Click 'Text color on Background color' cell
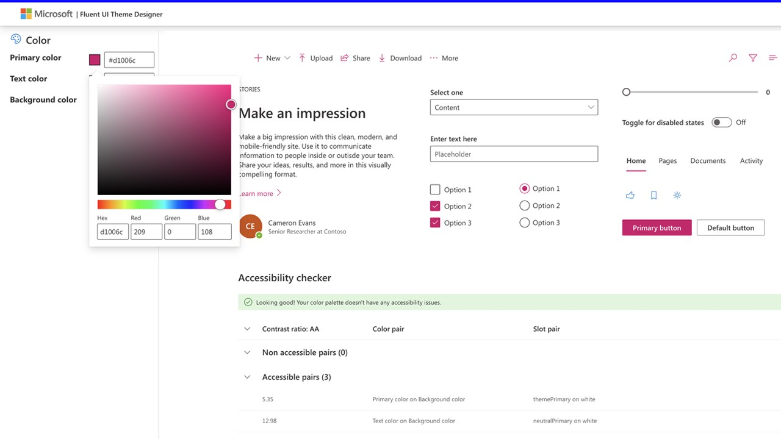Image resolution: width=781 pixels, height=439 pixels. coord(414,421)
